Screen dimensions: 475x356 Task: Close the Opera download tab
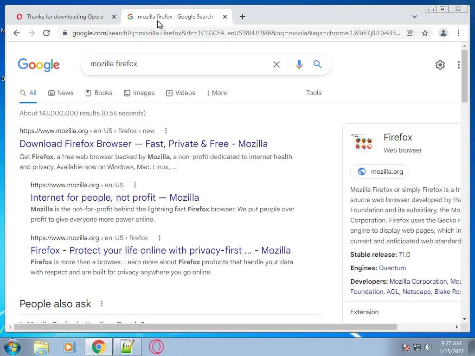114,17
